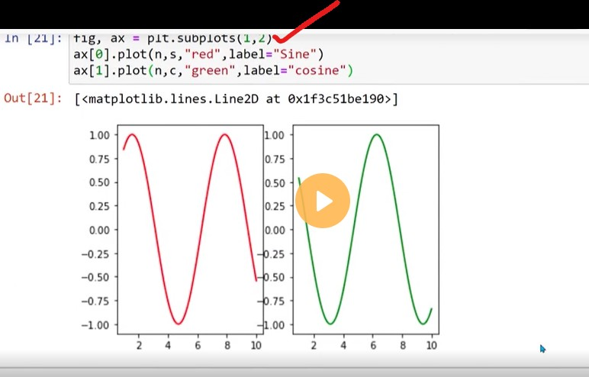Click the 1.00 y-axis label on left plot
This screenshot has height=377, width=589.
[x=101, y=135]
